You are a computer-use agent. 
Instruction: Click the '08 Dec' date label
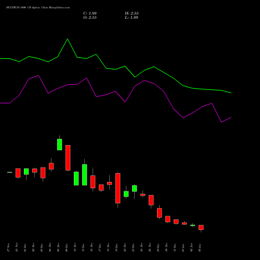coord(58,248)
